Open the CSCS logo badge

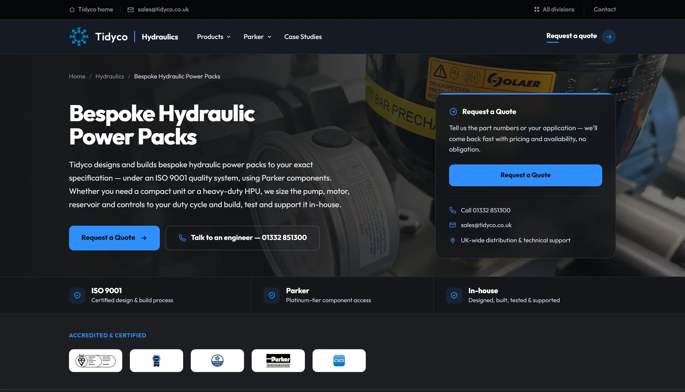[x=339, y=360]
